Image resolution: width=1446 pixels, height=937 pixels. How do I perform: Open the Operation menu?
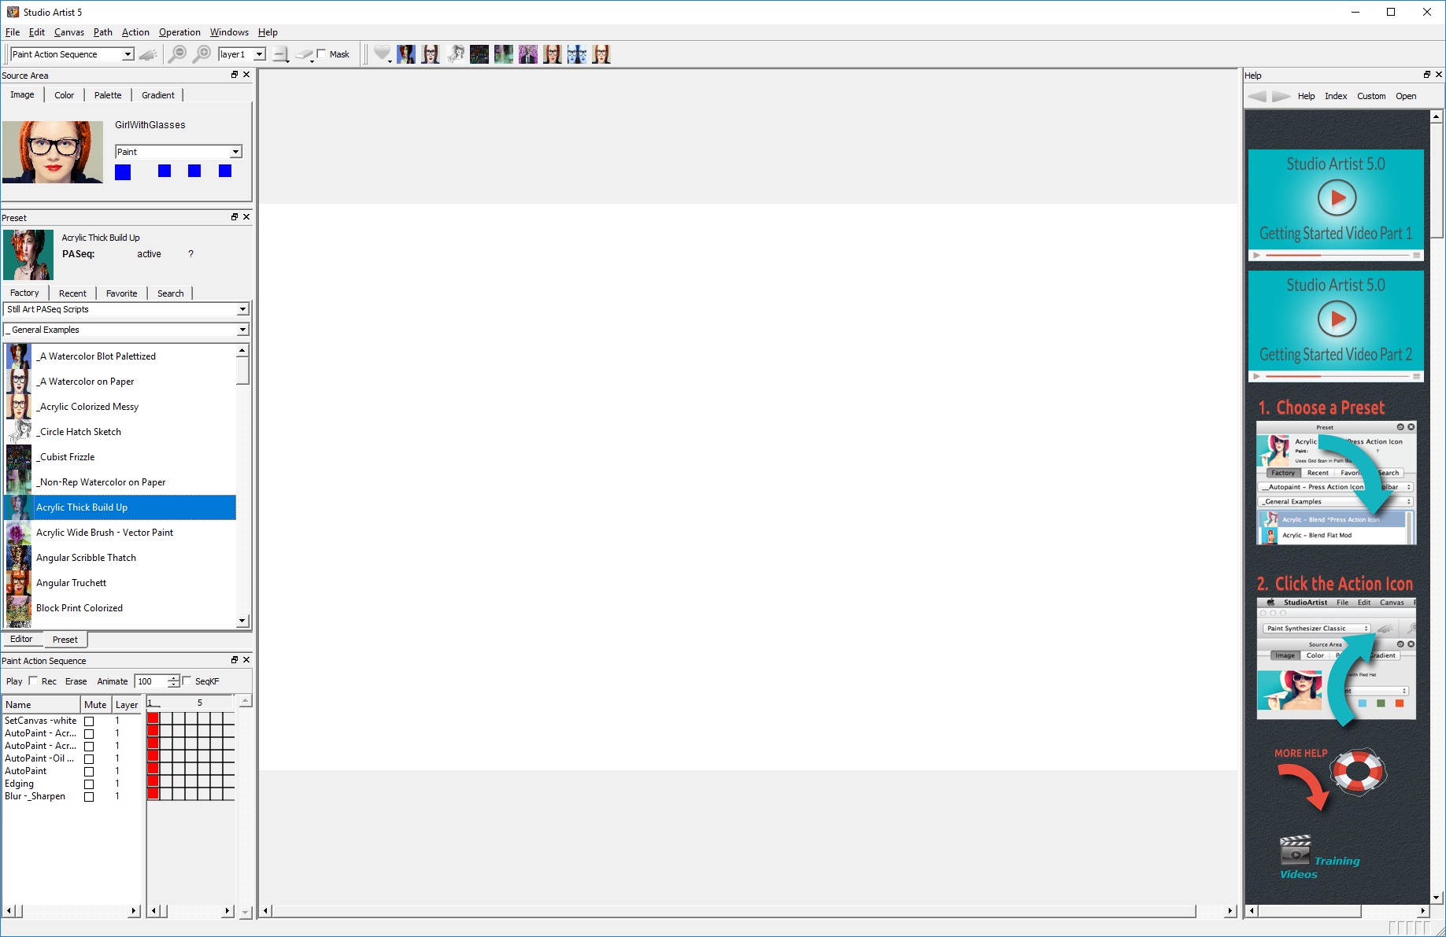pyautogui.click(x=179, y=32)
